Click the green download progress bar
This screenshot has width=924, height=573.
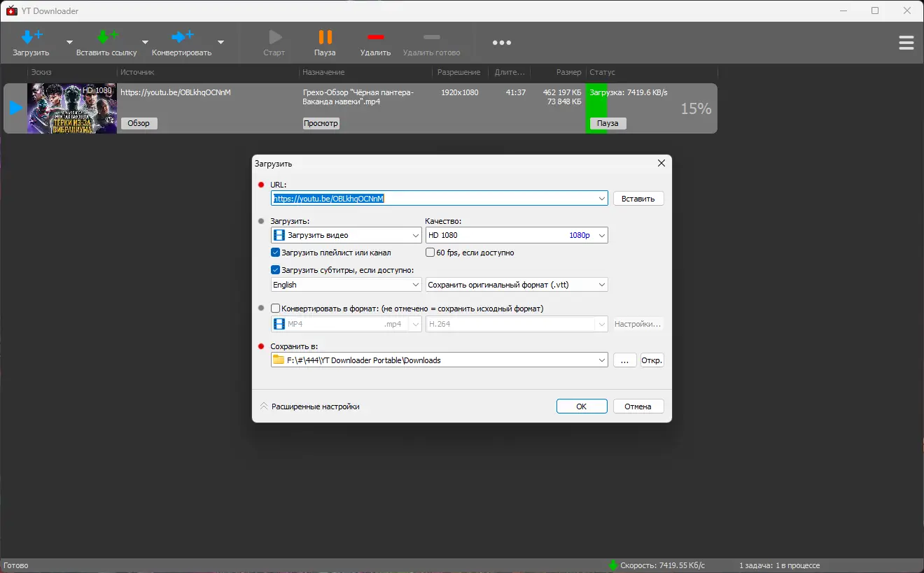coord(596,108)
